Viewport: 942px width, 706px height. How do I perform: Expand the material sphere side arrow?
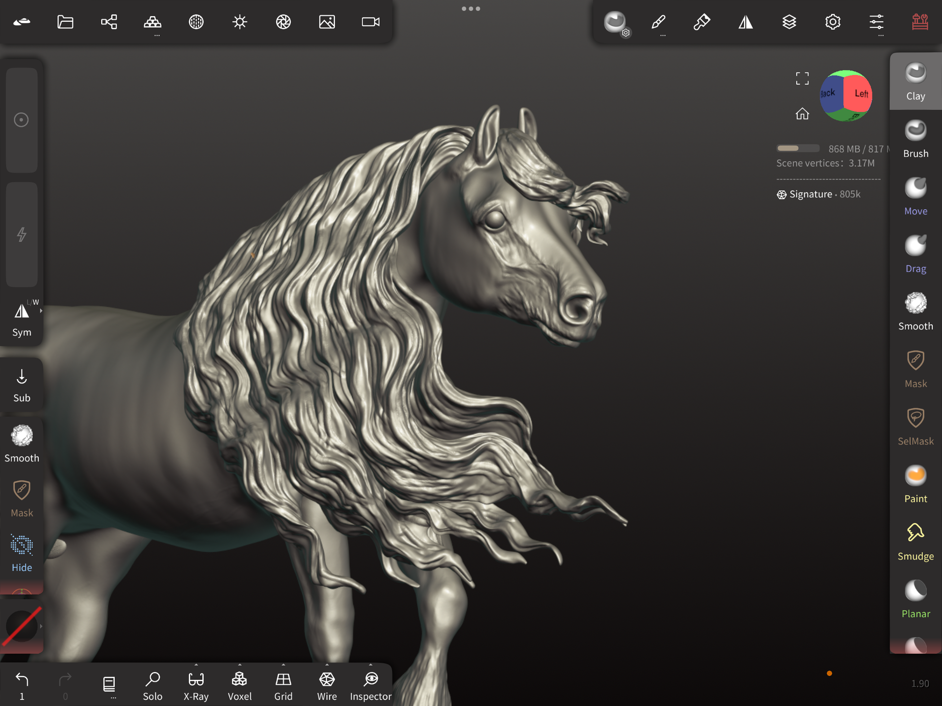tap(41, 626)
